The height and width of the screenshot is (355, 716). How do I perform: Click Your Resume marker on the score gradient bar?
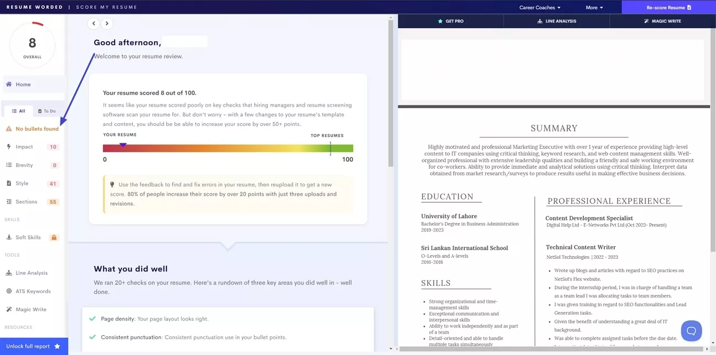coord(123,144)
